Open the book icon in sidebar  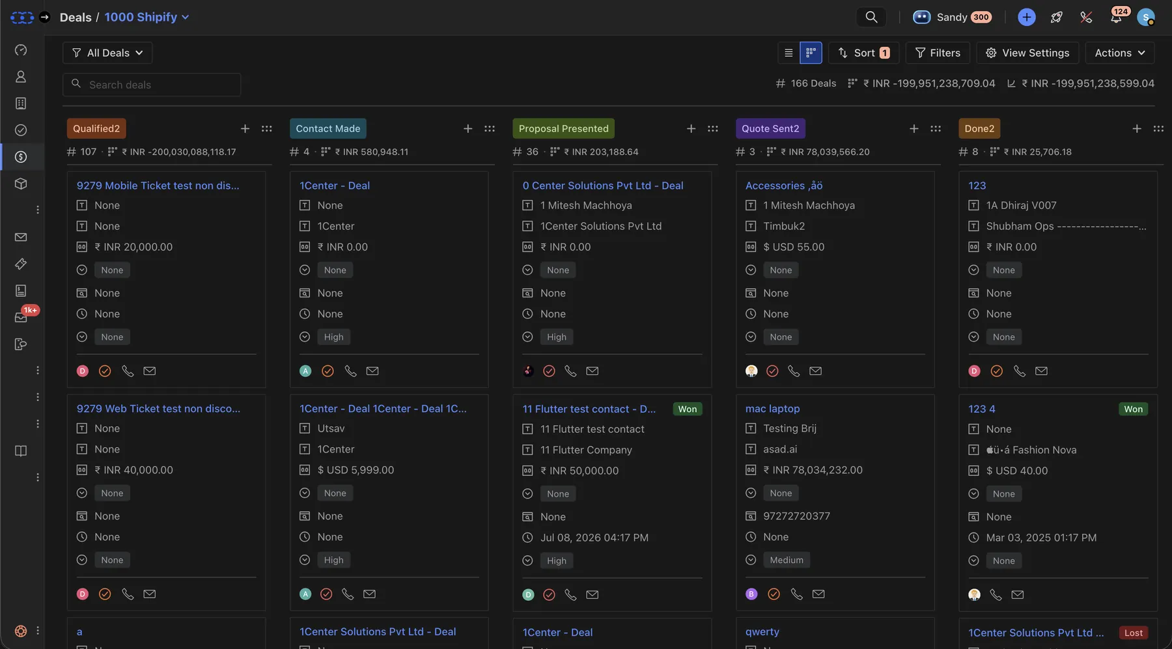21,451
